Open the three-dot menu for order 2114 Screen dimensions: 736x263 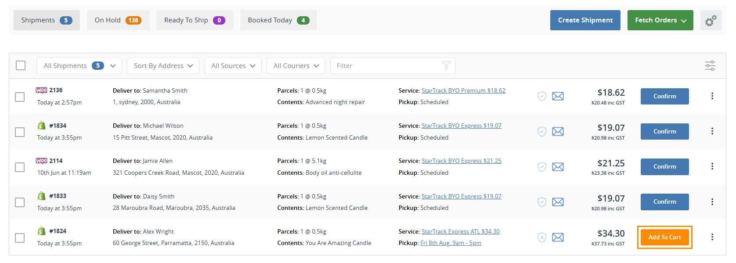pyautogui.click(x=712, y=166)
